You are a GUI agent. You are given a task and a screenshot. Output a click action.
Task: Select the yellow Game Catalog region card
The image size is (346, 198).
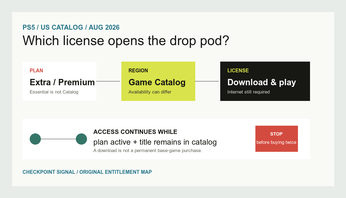(x=158, y=81)
